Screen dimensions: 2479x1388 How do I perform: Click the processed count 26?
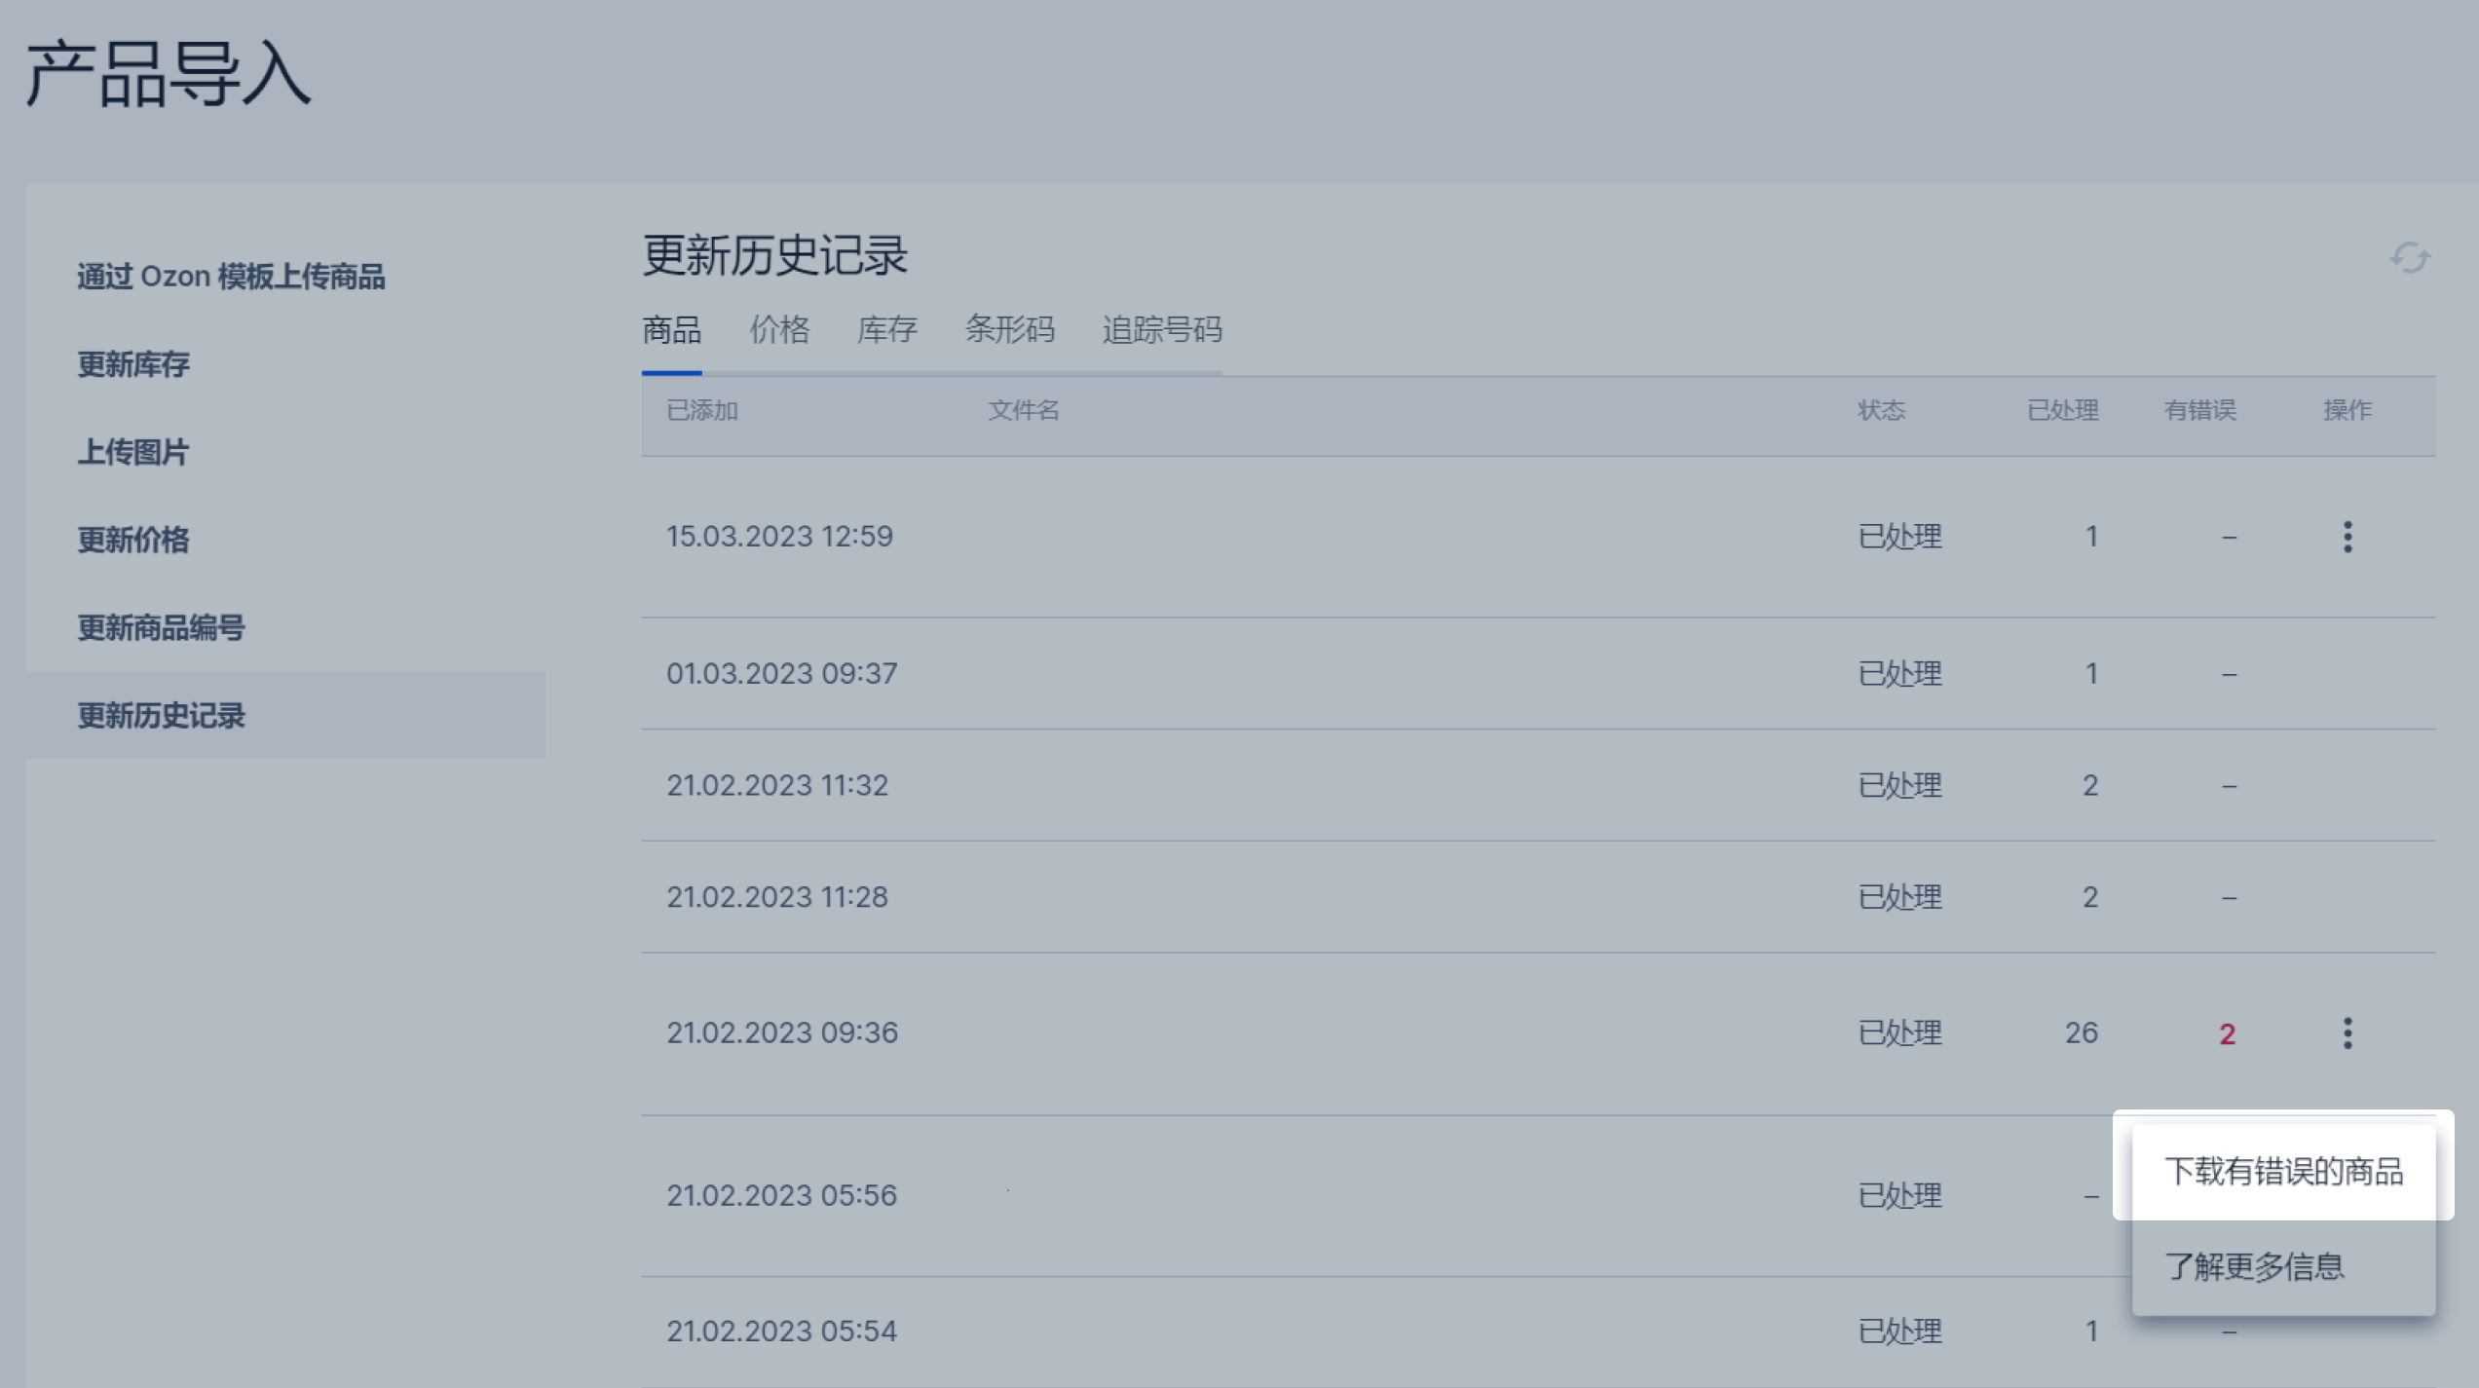pyautogui.click(x=2082, y=1032)
